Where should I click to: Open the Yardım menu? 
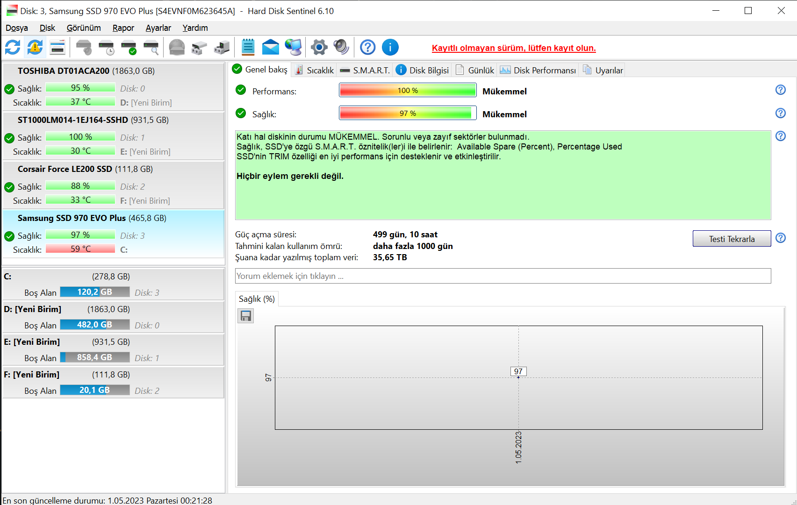click(x=195, y=28)
